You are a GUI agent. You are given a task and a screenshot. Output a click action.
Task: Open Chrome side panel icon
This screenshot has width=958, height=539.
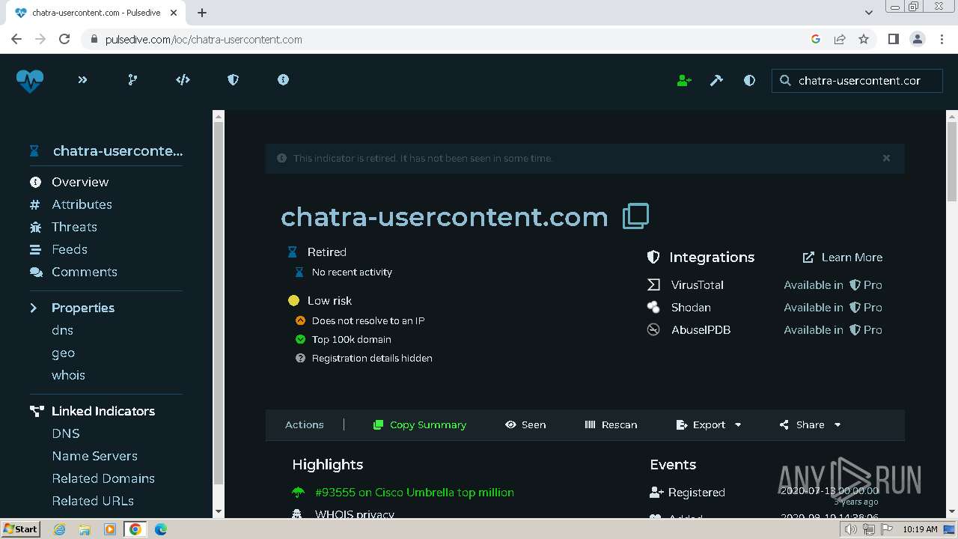893,39
